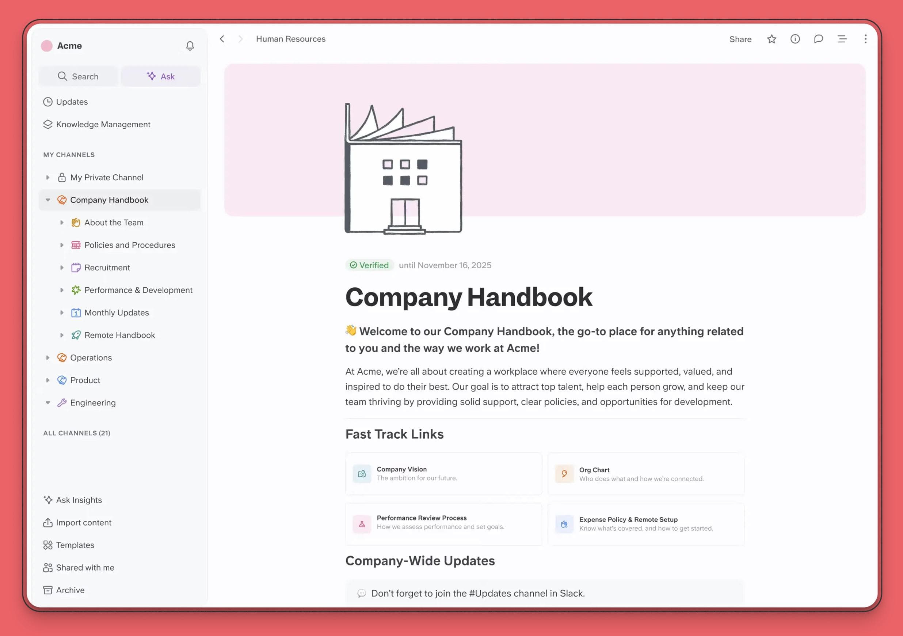Expand the Policies and Procedures section

(x=62, y=245)
